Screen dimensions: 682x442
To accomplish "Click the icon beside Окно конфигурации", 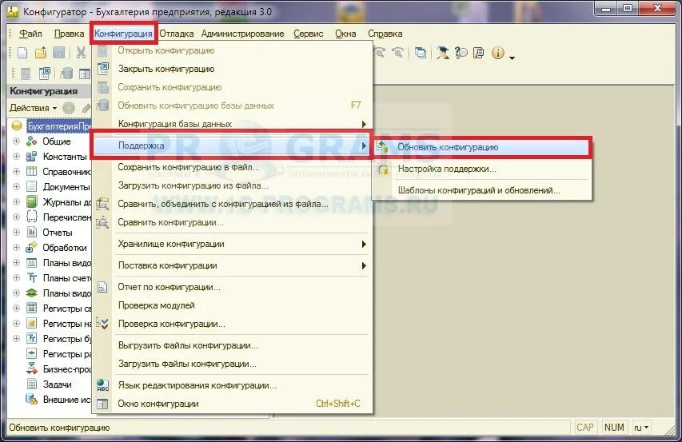I will point(102,404).
